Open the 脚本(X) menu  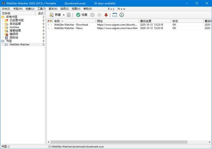point(53,9)
